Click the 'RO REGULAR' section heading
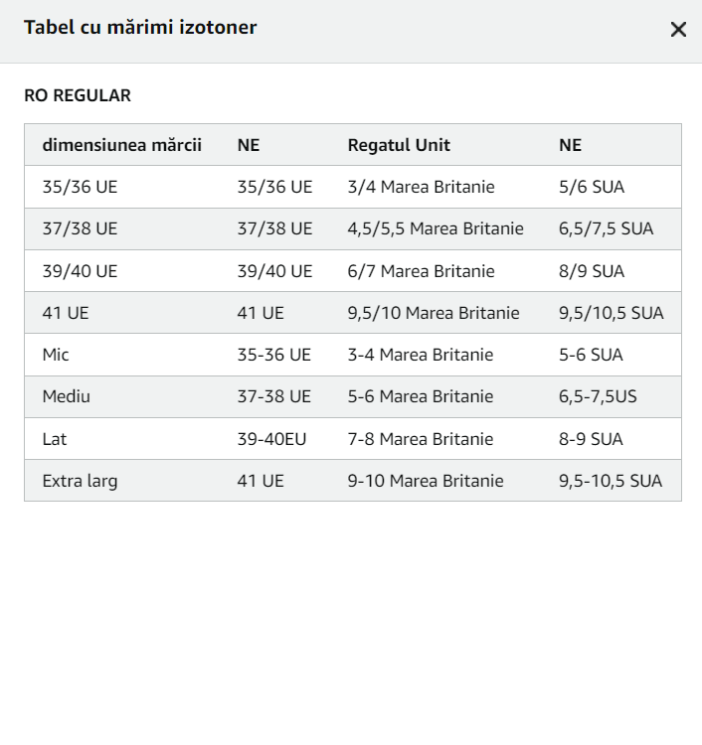 pos(78,95)
